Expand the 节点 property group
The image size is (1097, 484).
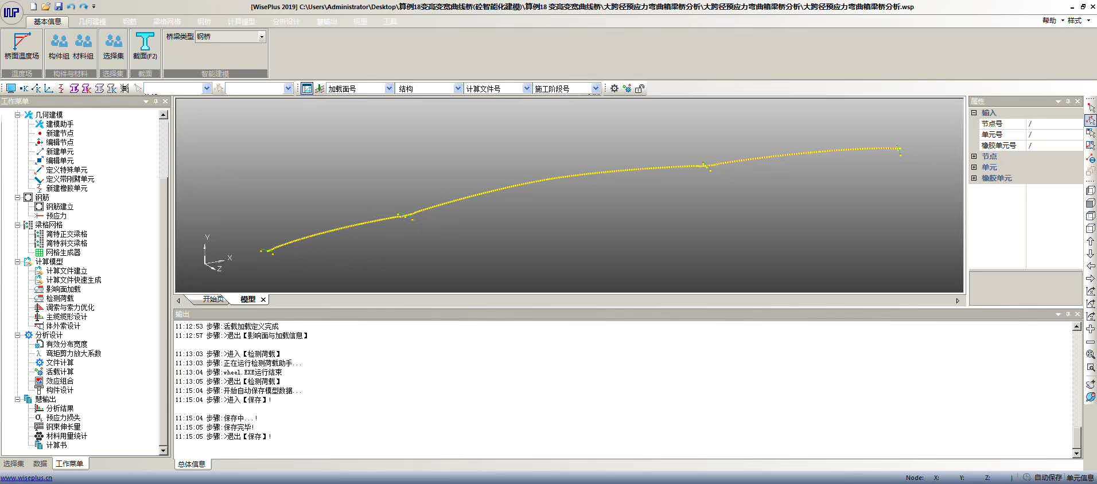[974, 156]
